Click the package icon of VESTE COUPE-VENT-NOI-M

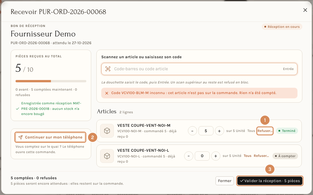pos(107,131)
